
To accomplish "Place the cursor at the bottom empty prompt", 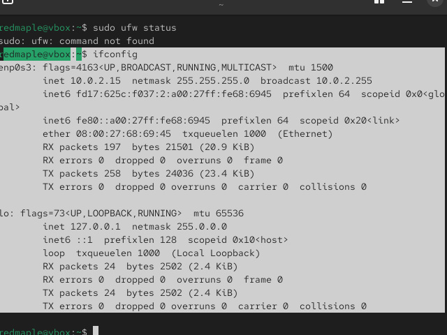I will (96, 331).
